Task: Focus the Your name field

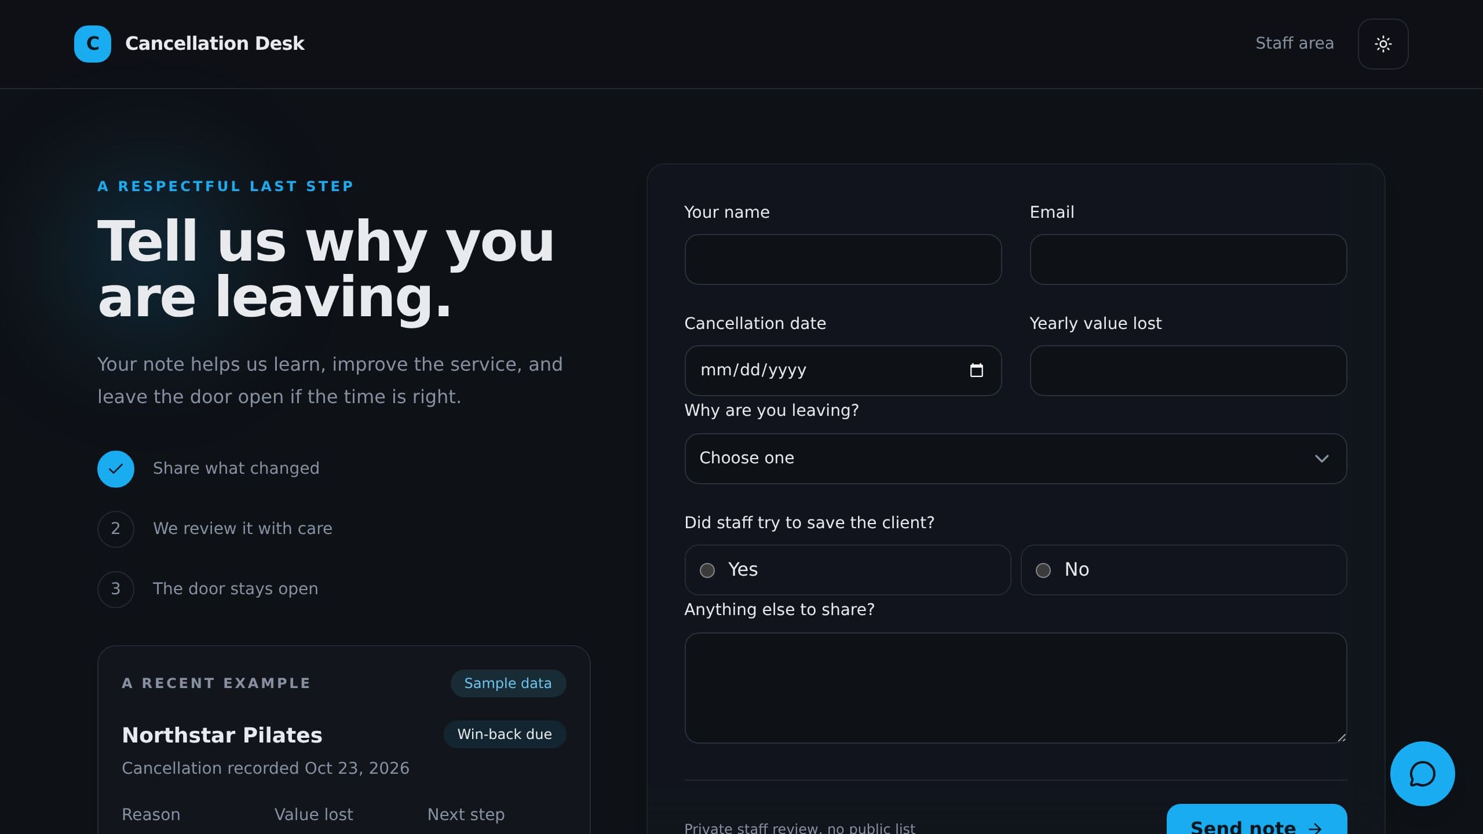Action: click(x=843, y=259)
